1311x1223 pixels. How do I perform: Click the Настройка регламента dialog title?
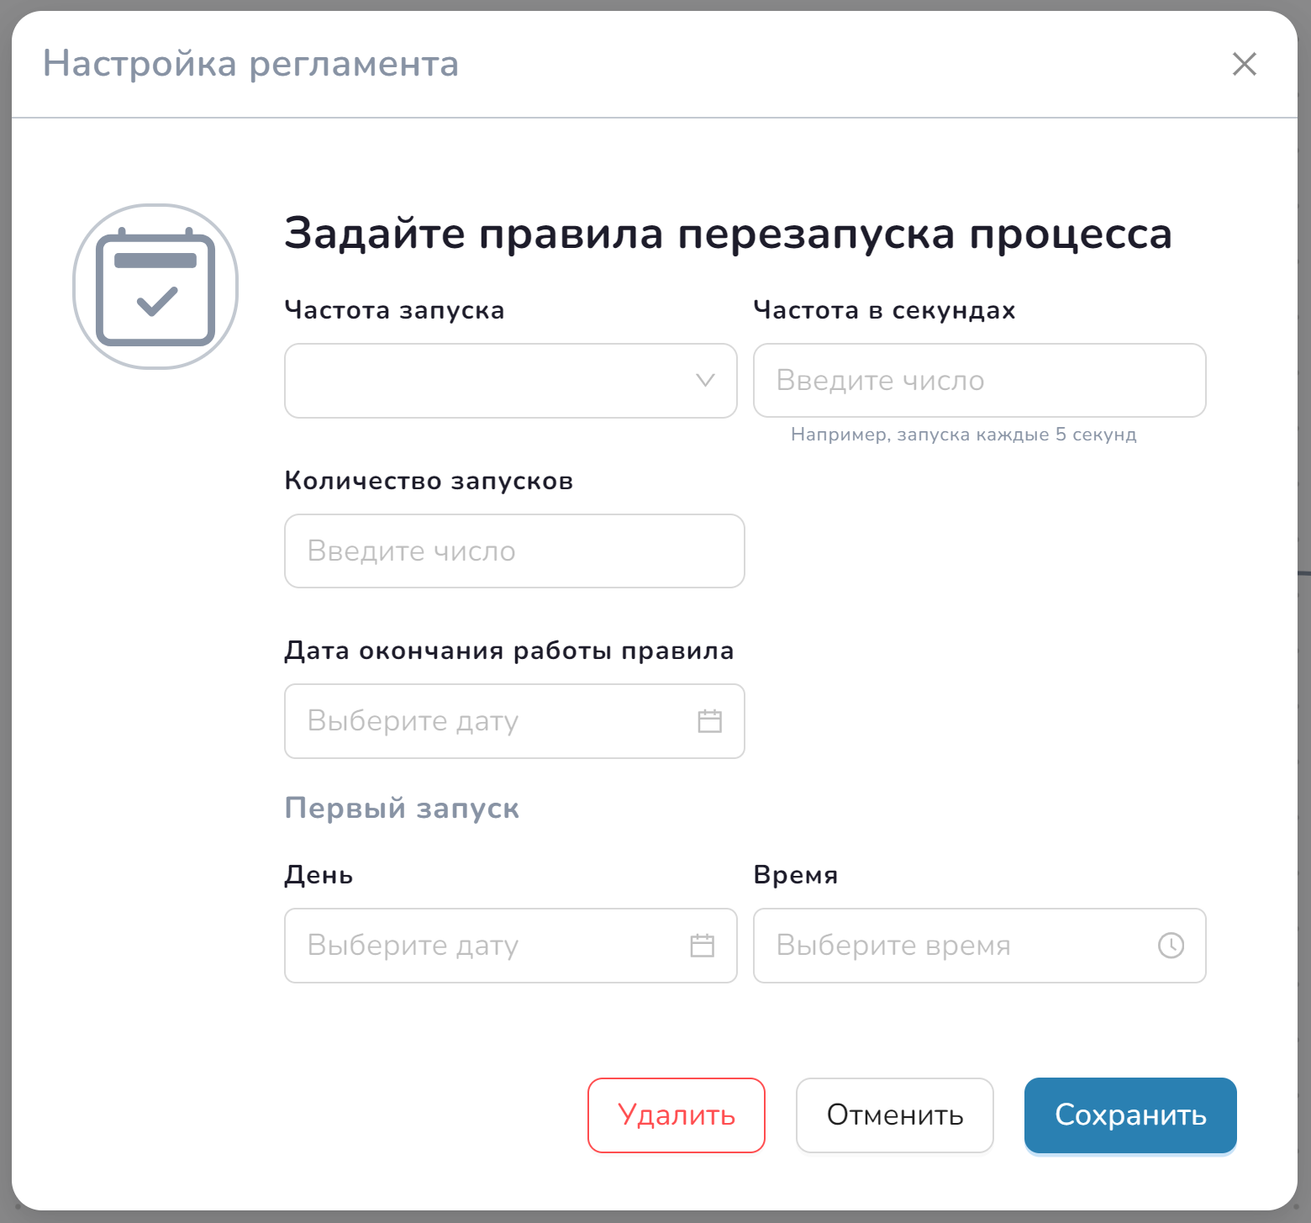click(x=250, y=64)
